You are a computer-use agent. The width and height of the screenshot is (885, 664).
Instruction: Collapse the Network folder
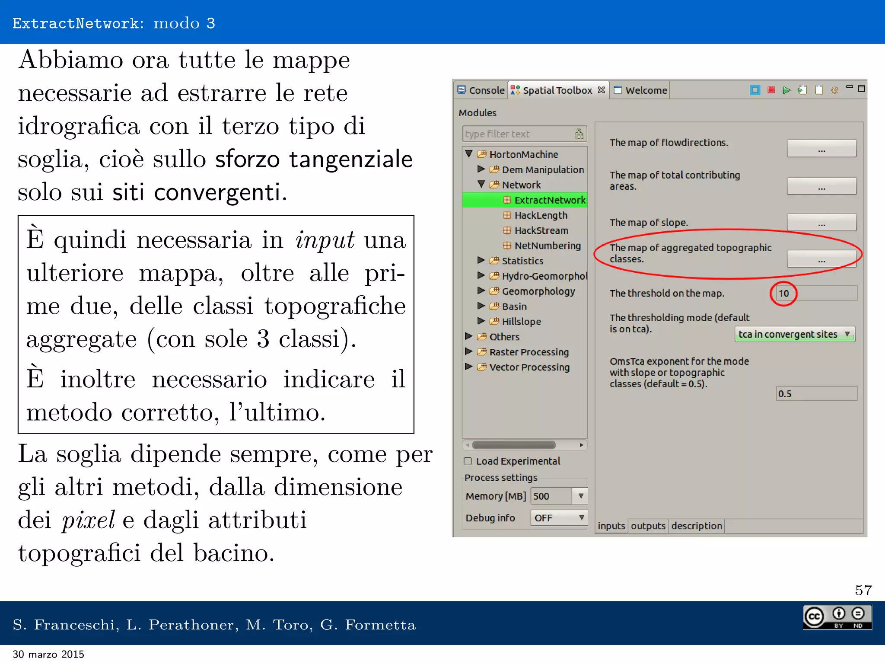[x=481, y=184]
